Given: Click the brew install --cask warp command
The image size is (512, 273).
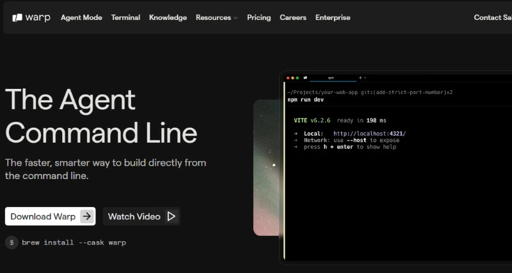Looking at the screenshot, I should coord(74,243).
